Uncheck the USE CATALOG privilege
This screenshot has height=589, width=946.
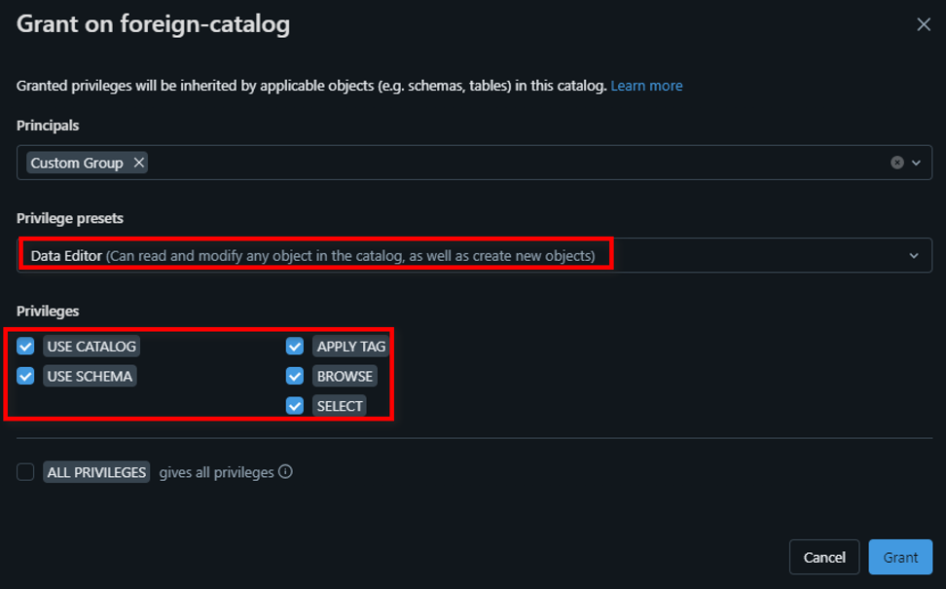pos(26,346)
